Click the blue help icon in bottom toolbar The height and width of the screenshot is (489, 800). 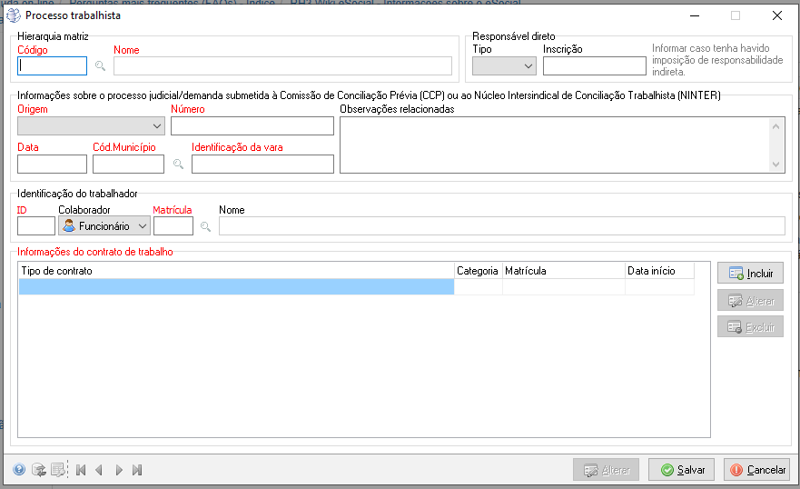click(19, 470)
